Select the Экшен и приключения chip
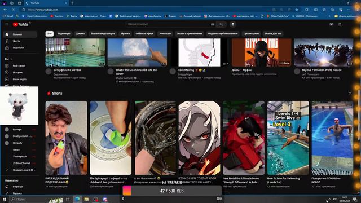This screenshot has height=203, width=361. (190, 34)
